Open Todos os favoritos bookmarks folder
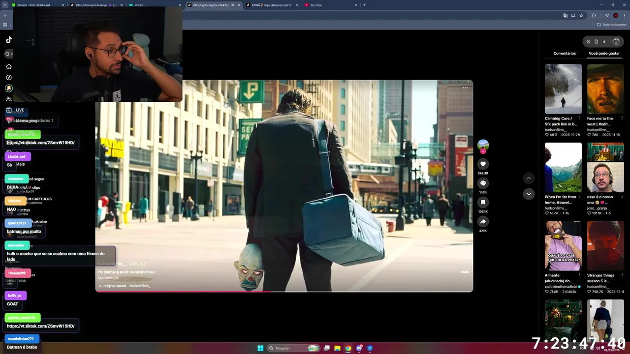The width and height of the screenshot is (630, 354). pyautogui.click(x=612, y=25)
